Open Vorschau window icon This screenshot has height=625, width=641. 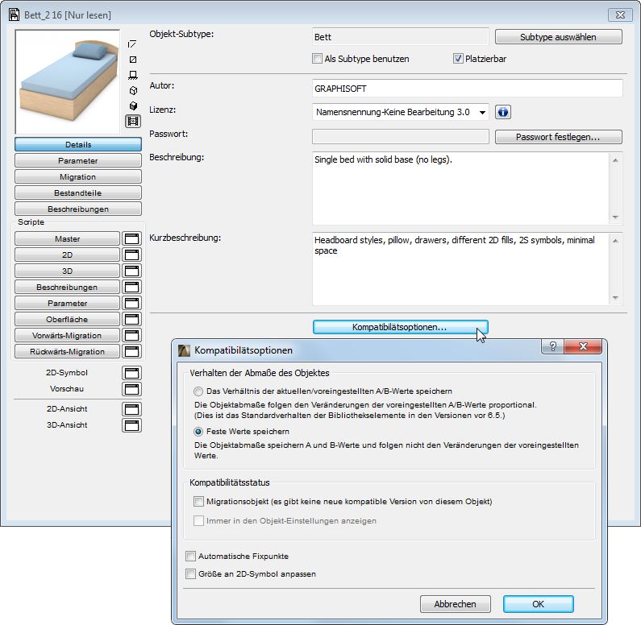(131, 389)
